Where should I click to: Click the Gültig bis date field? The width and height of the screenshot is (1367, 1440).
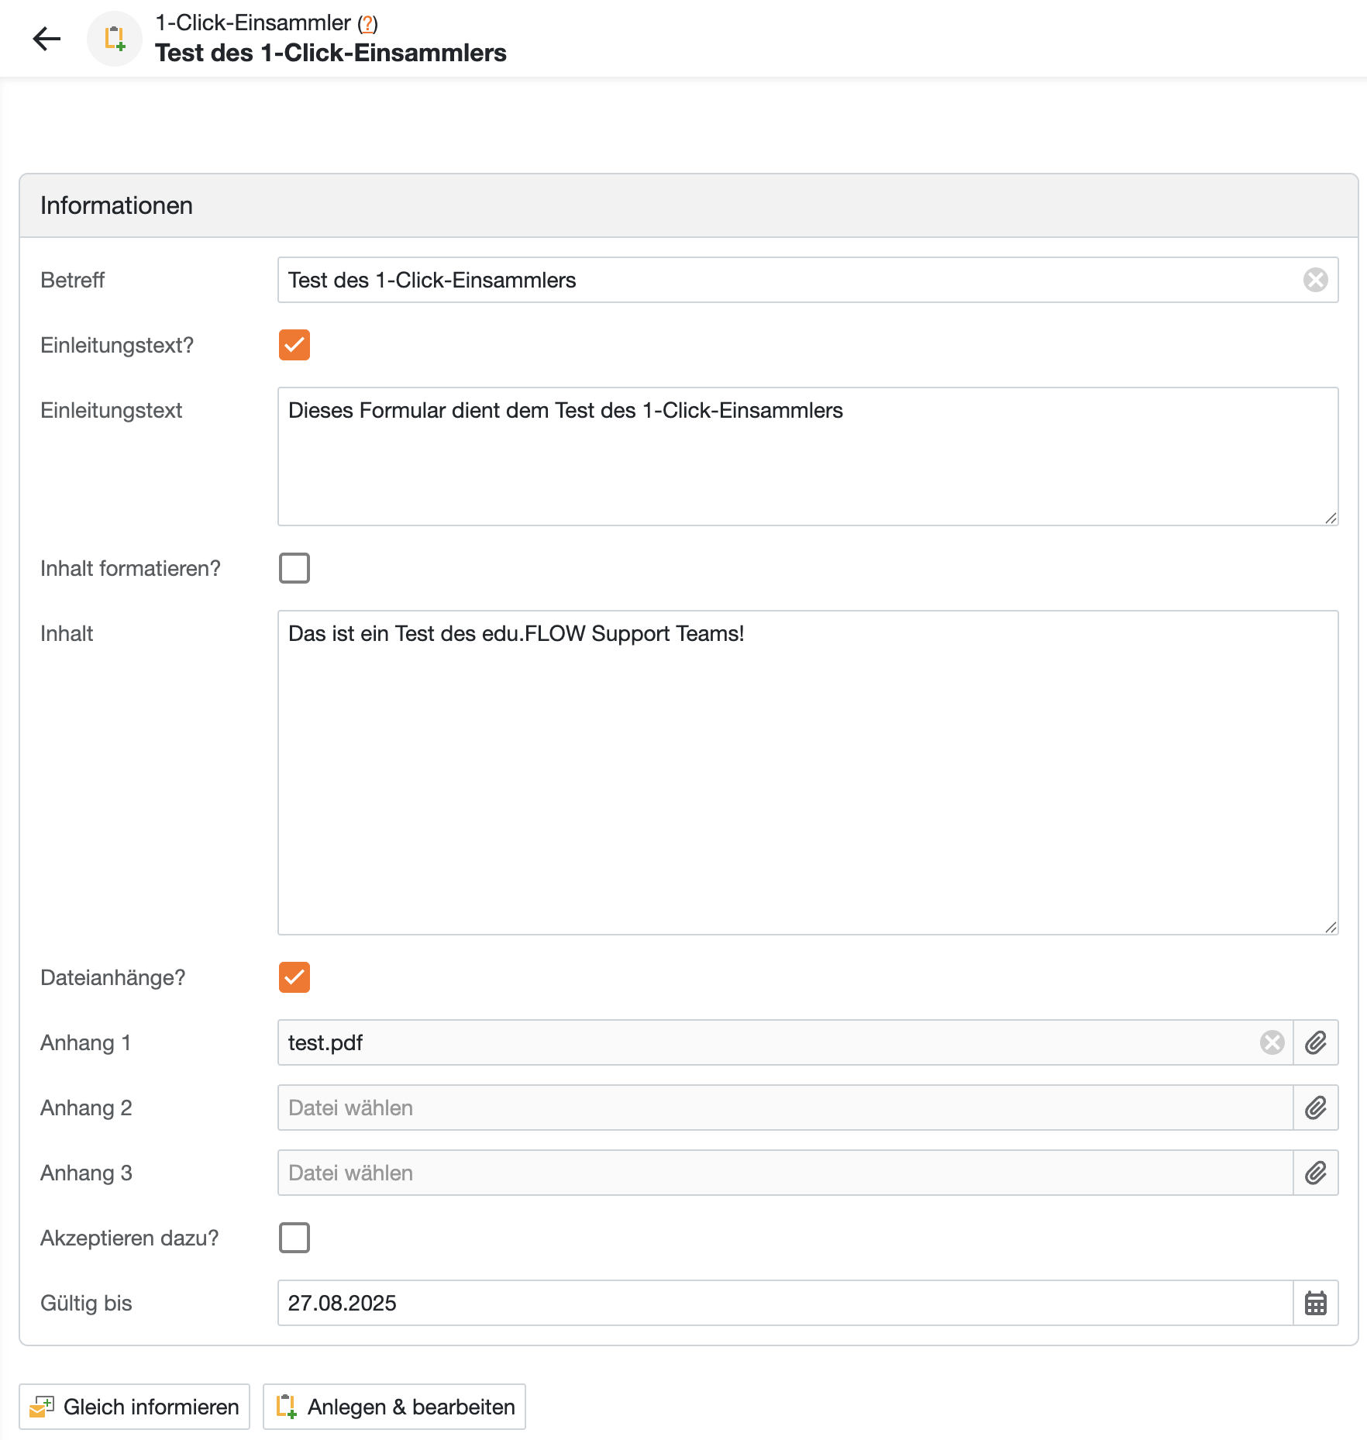[x=783, y=1303]
